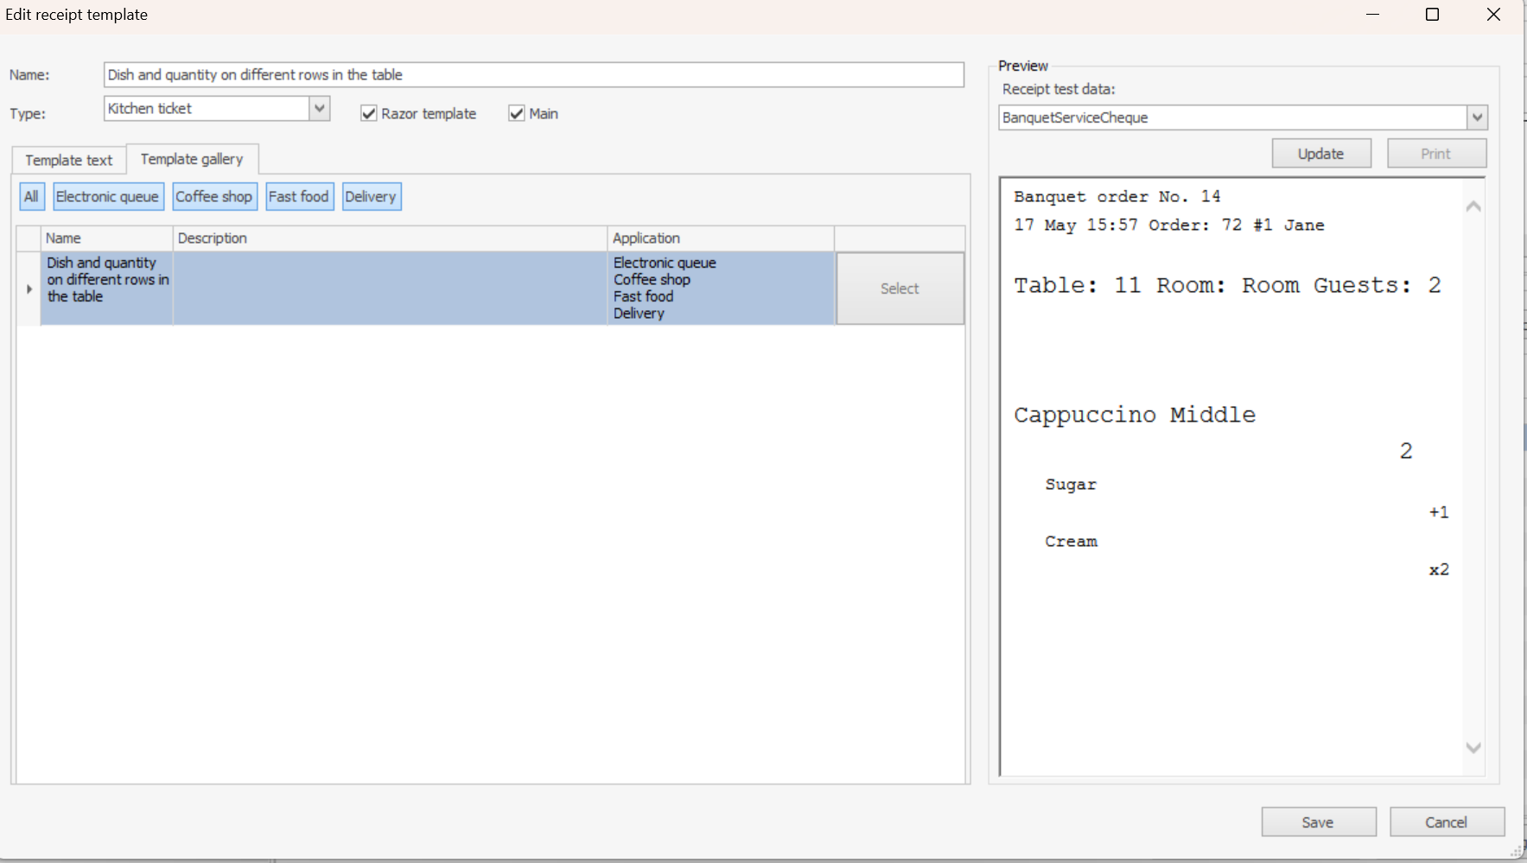Click the preview scroll up arrow
The width and height of the screenshot is (1527, 863).
click(1473, 206)
